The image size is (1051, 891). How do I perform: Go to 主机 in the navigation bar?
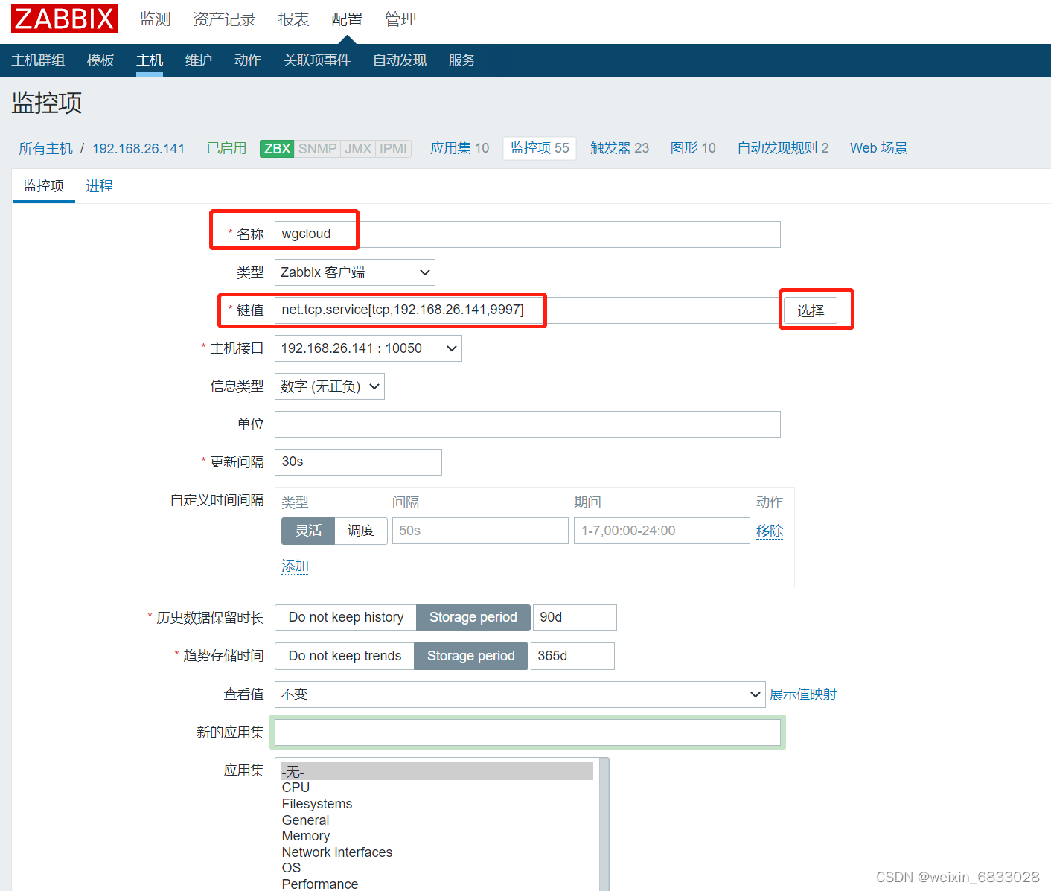click(x=149, y=60)
